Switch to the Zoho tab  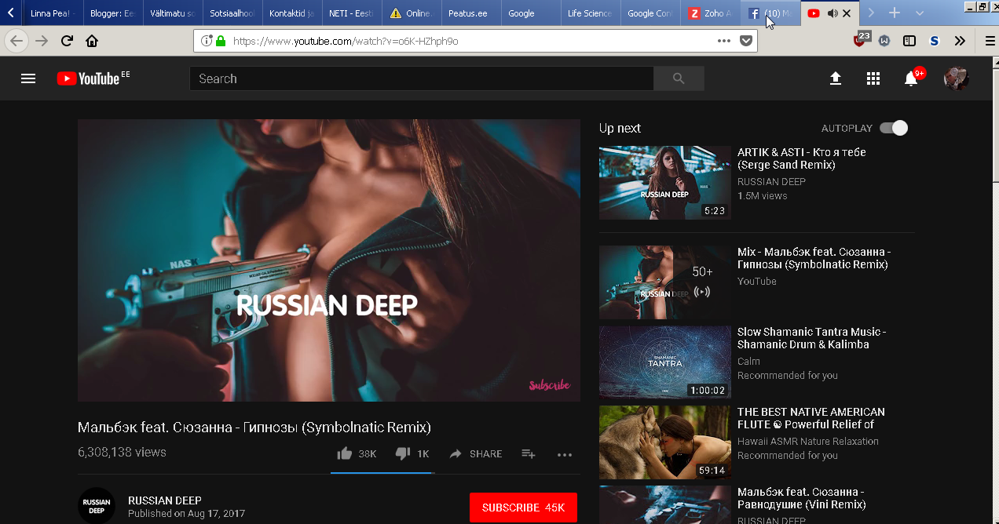[709, 13]
